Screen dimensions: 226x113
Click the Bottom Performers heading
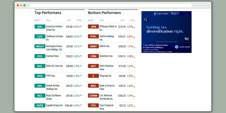[104, 13]
